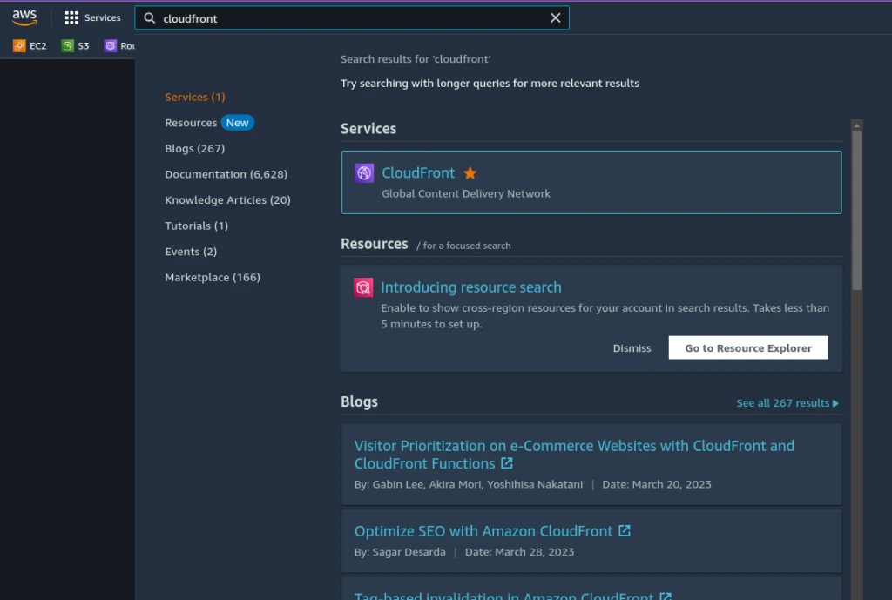
Task: Click inside the cloudfront search field
Action: tap(352, 18)
